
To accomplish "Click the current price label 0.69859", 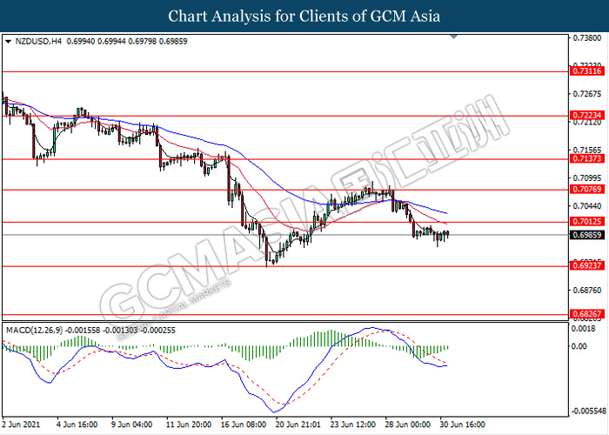I will coord(587,235).
